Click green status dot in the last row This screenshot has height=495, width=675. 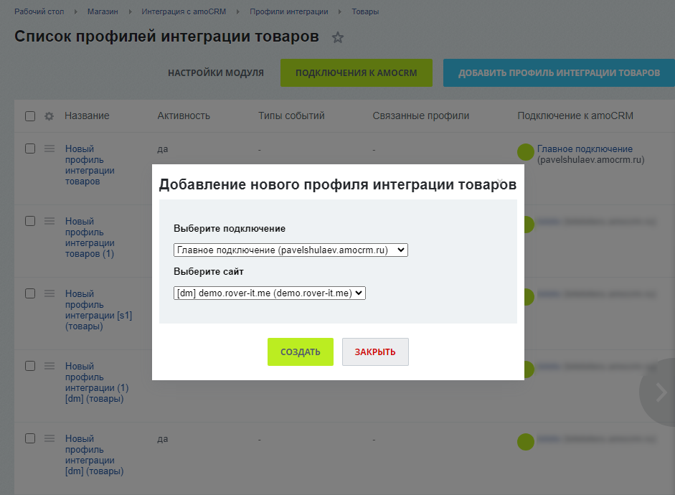(526, 442)
